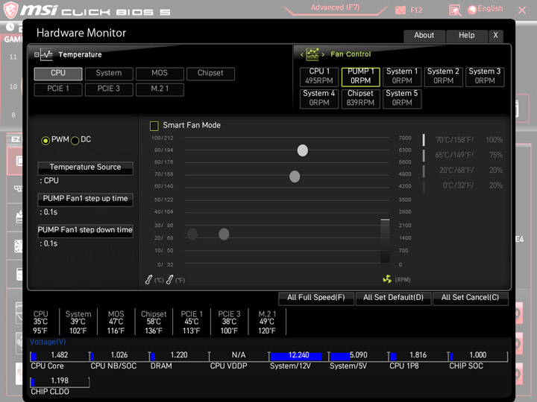Select the PCIE 3 temperature button
Screen dimensions: 537x402
(109, 89)
